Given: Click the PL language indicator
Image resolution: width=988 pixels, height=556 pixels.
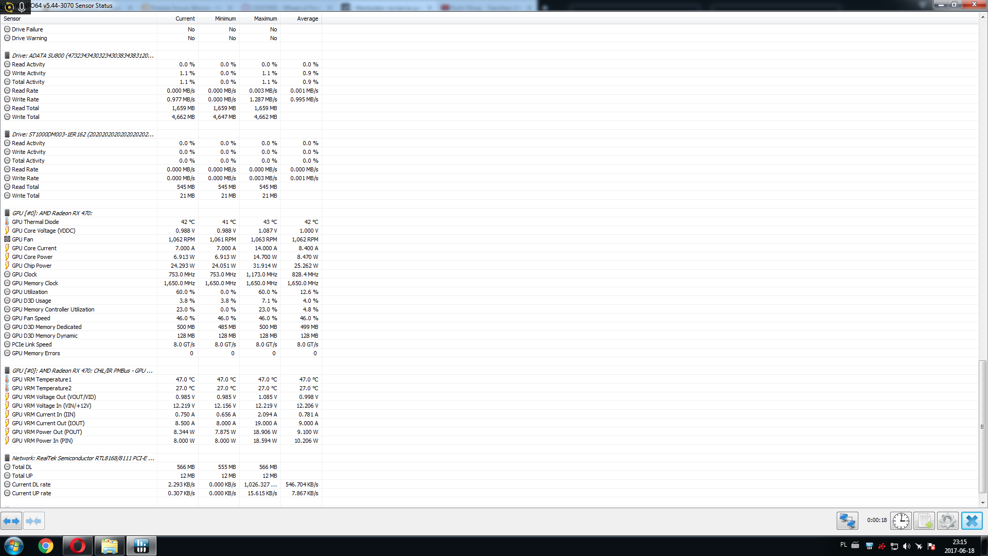Looking at the screenshot, I should coord(843,545).
